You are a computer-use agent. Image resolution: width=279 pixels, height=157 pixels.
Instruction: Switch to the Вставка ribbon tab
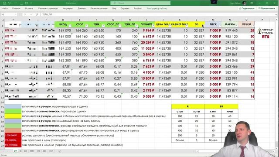click(29, 8)
